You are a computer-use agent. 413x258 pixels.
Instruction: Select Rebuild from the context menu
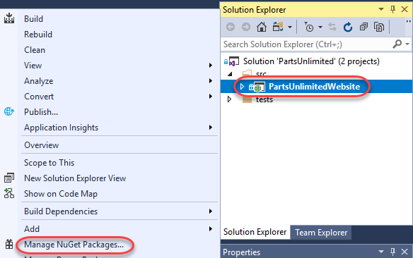point(38,35)
